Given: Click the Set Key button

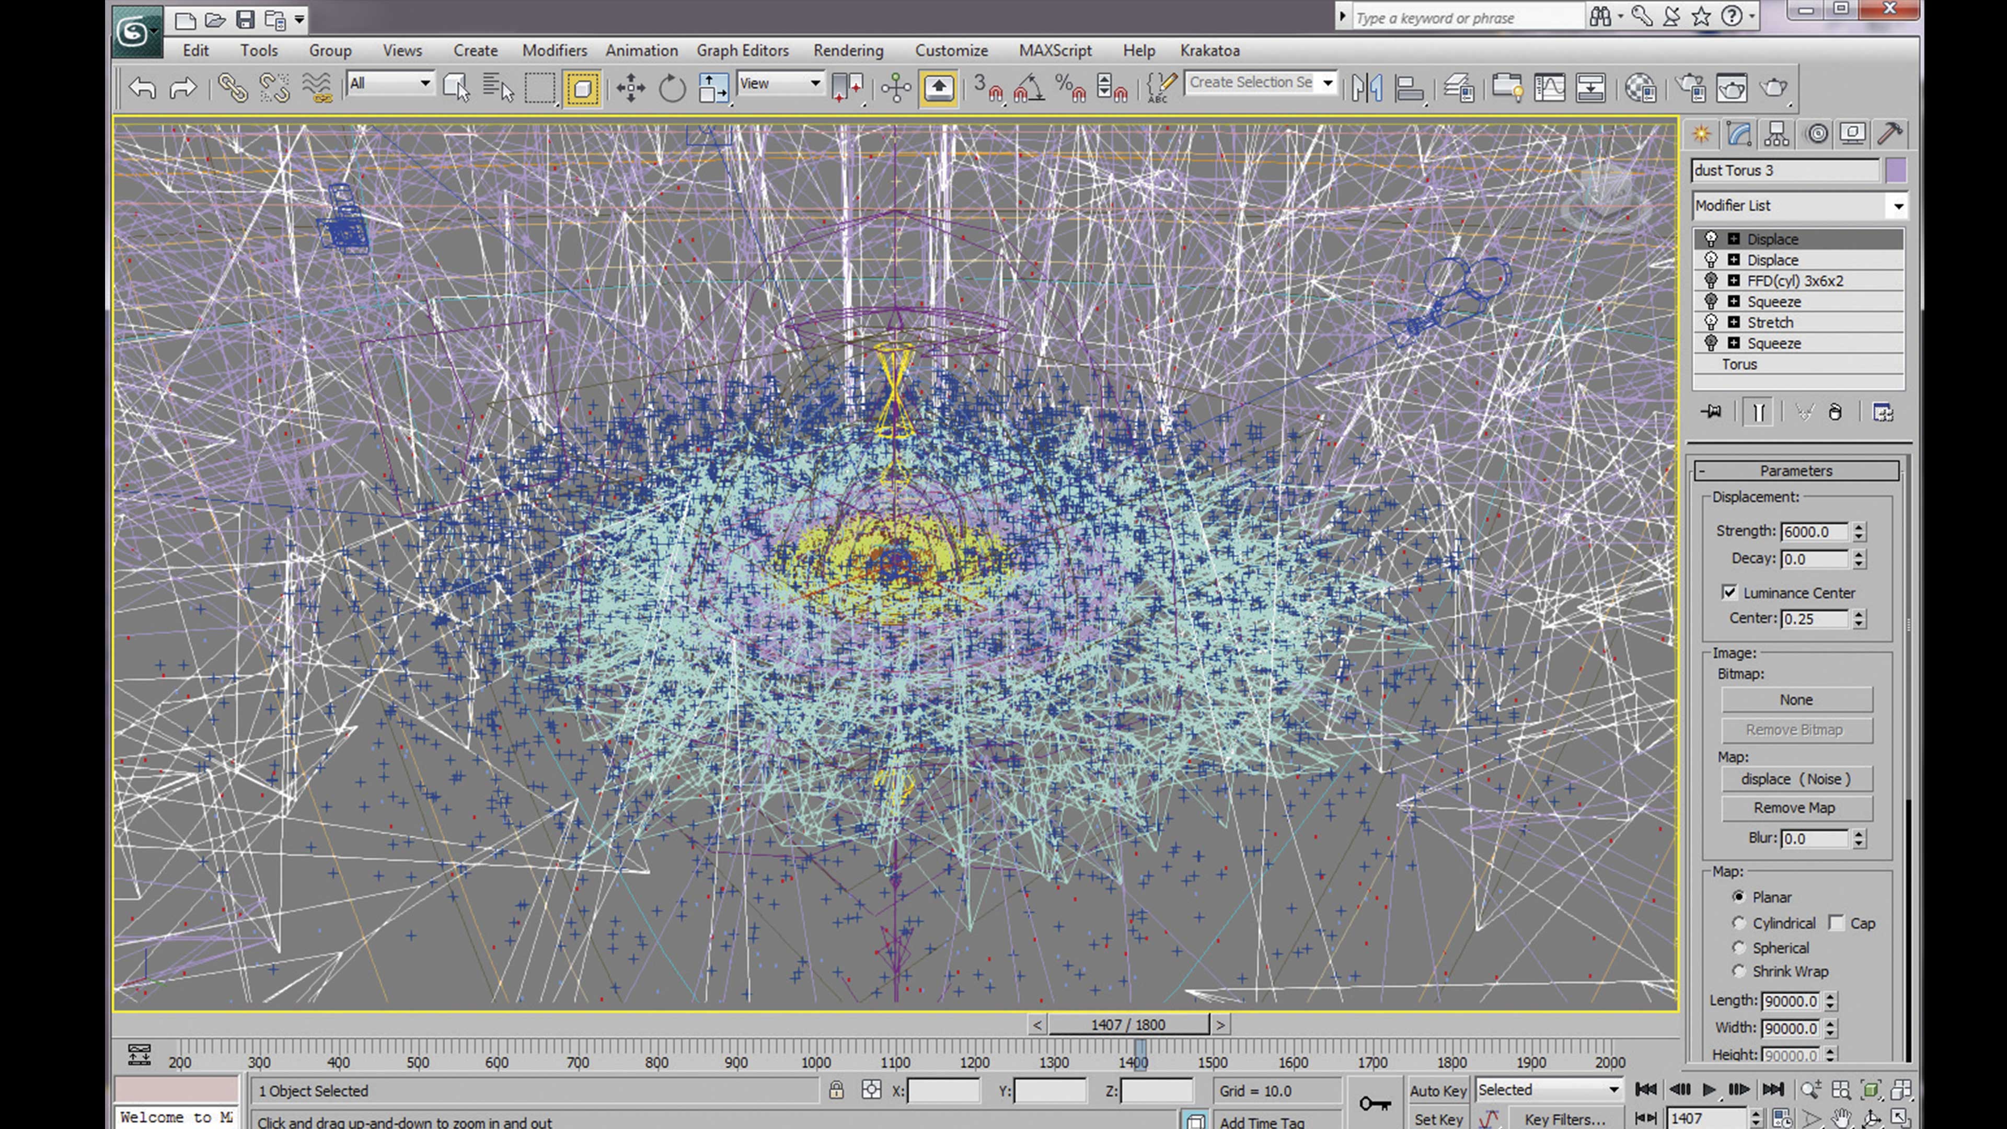Looking at the screenshot, I should click(x=1437, y=1119).
